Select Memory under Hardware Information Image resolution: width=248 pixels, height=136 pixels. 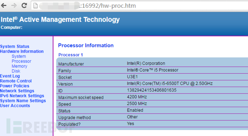[19, 66]
